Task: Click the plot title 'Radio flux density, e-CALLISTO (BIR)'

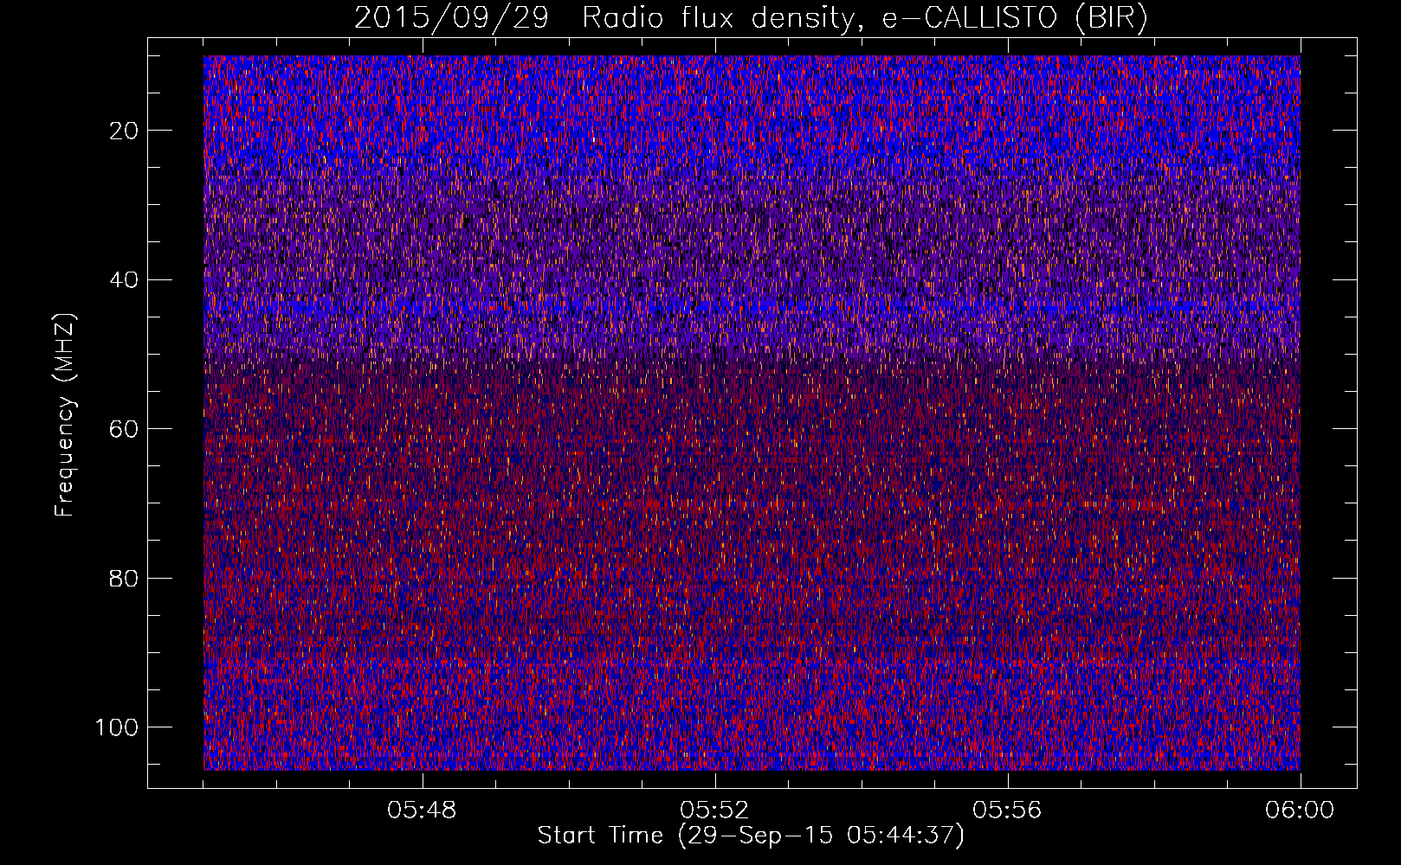Action: (864, 18)
